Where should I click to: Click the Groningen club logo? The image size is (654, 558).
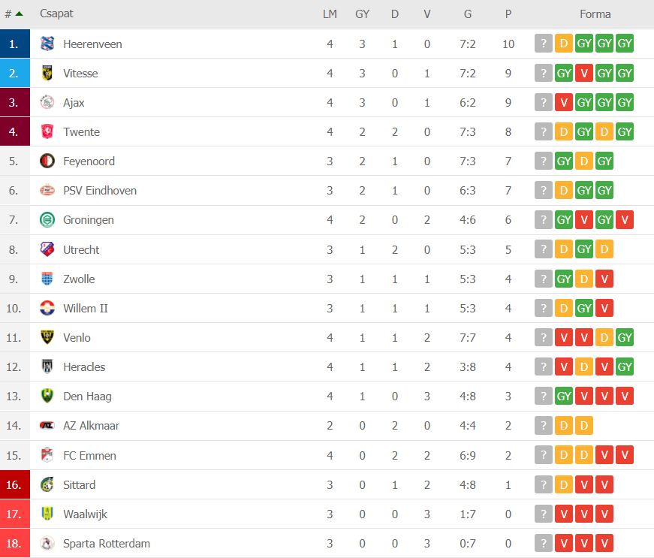pyautogui.click(x=47, y=219)
